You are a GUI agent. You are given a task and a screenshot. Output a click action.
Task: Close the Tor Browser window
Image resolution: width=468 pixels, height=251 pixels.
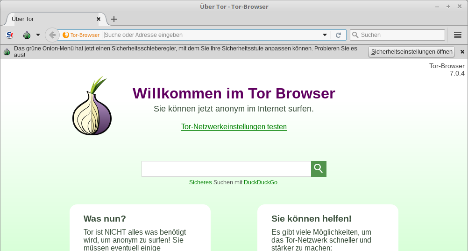coord(460,7)
